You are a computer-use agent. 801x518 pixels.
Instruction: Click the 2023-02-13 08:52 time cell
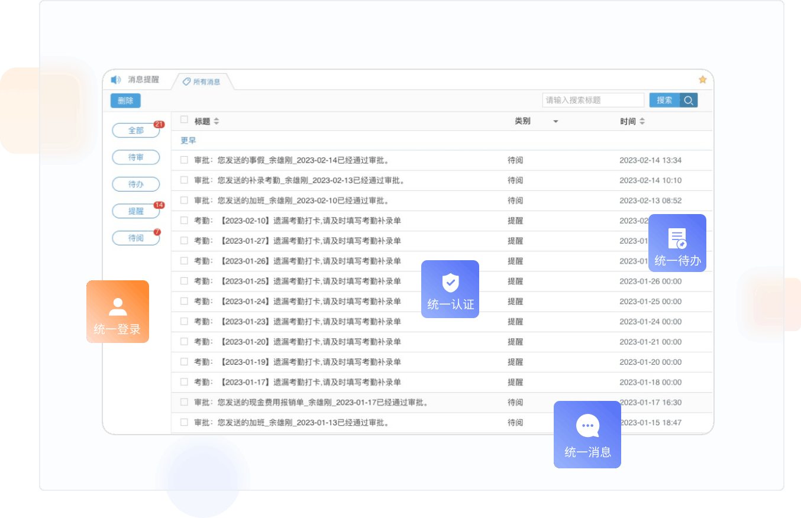650,200
